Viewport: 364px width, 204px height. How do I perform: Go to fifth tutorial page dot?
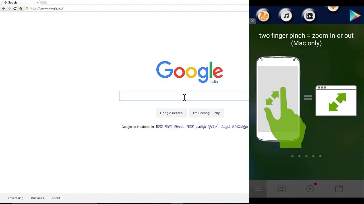click(x=320, y=156)
